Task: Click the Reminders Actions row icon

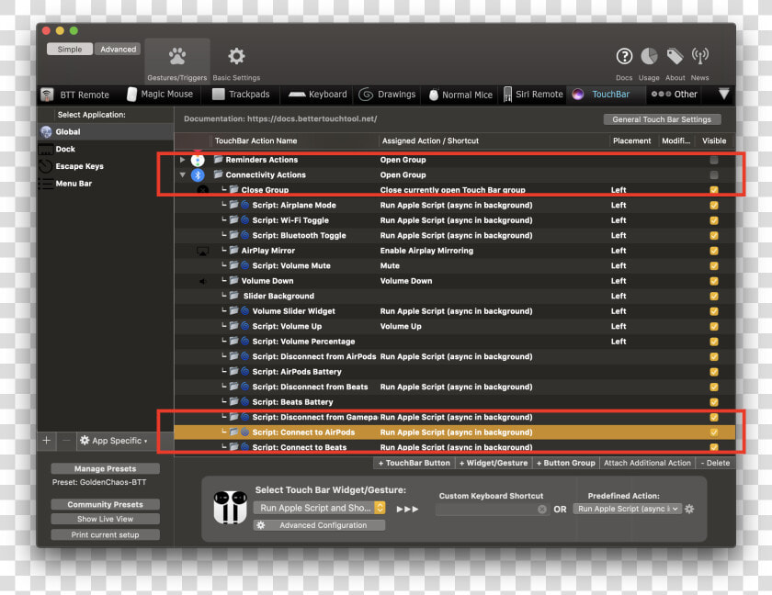Action: point(198,160)
